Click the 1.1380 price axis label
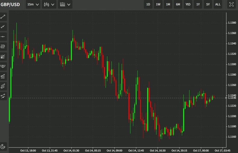The image size is (238, 153). tap(232, 23)
